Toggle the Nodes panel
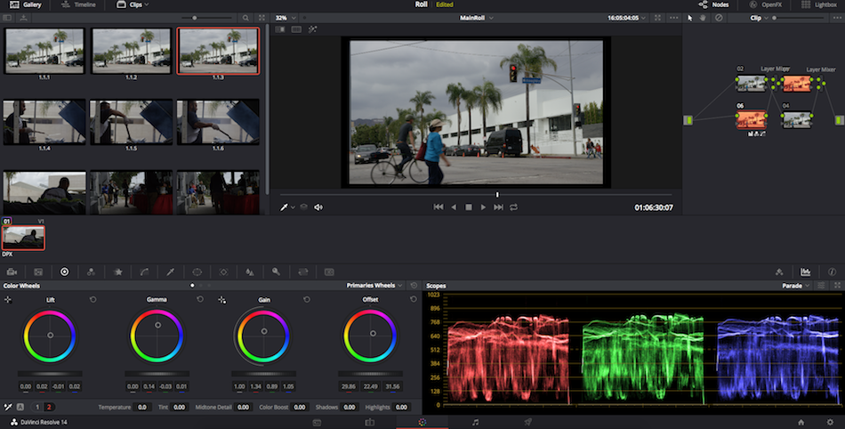845x429 pixels. (x=714, y=4)
